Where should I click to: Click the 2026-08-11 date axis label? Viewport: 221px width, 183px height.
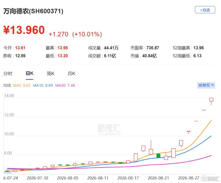tap(98, 178)
